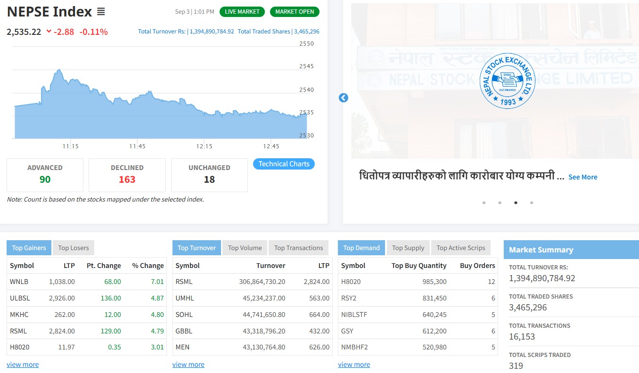Screen dimensions: 639x373
Task: Click MEN in Top Turnover table
Action: tap(183, 348)
